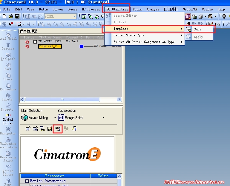This screenshot has width=230, height=186.
Task: Expand the Switch Stock Type submenu
Action: (x=145, y=35)
